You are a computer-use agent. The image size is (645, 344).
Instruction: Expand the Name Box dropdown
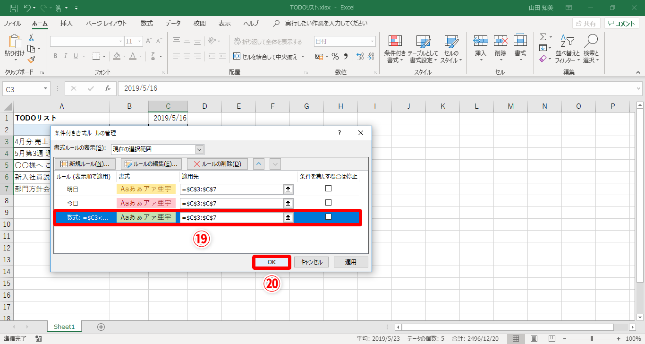46,88
